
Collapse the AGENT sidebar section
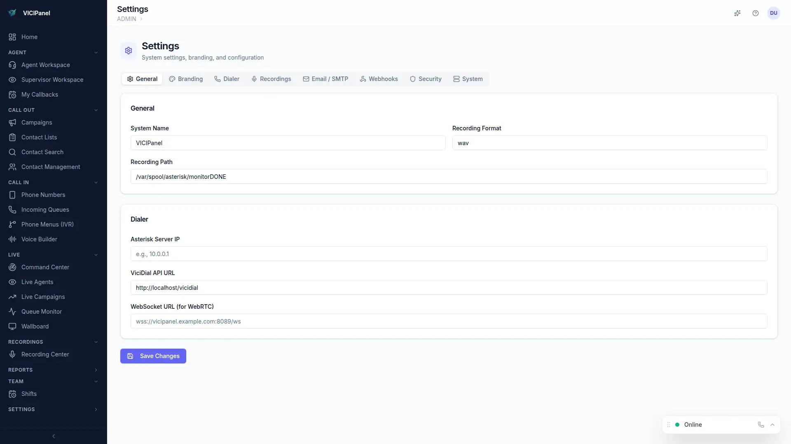point(96,53)
